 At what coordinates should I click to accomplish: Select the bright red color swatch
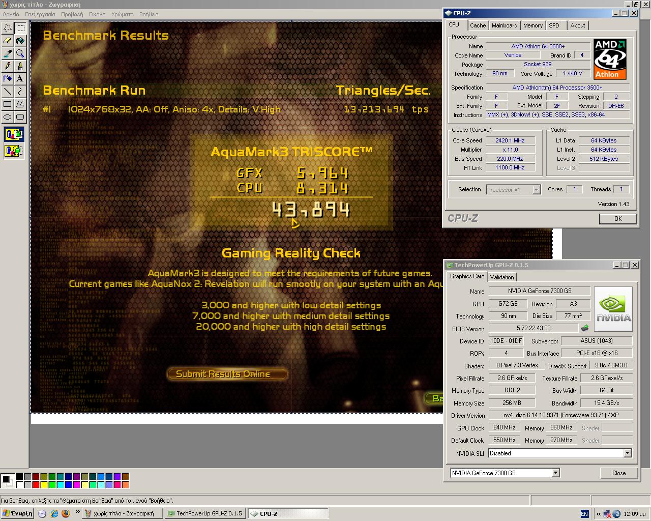point(36,484)
